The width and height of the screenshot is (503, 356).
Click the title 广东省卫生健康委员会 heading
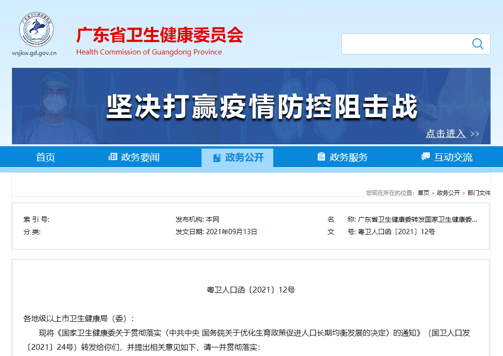(x=160, y=35)
